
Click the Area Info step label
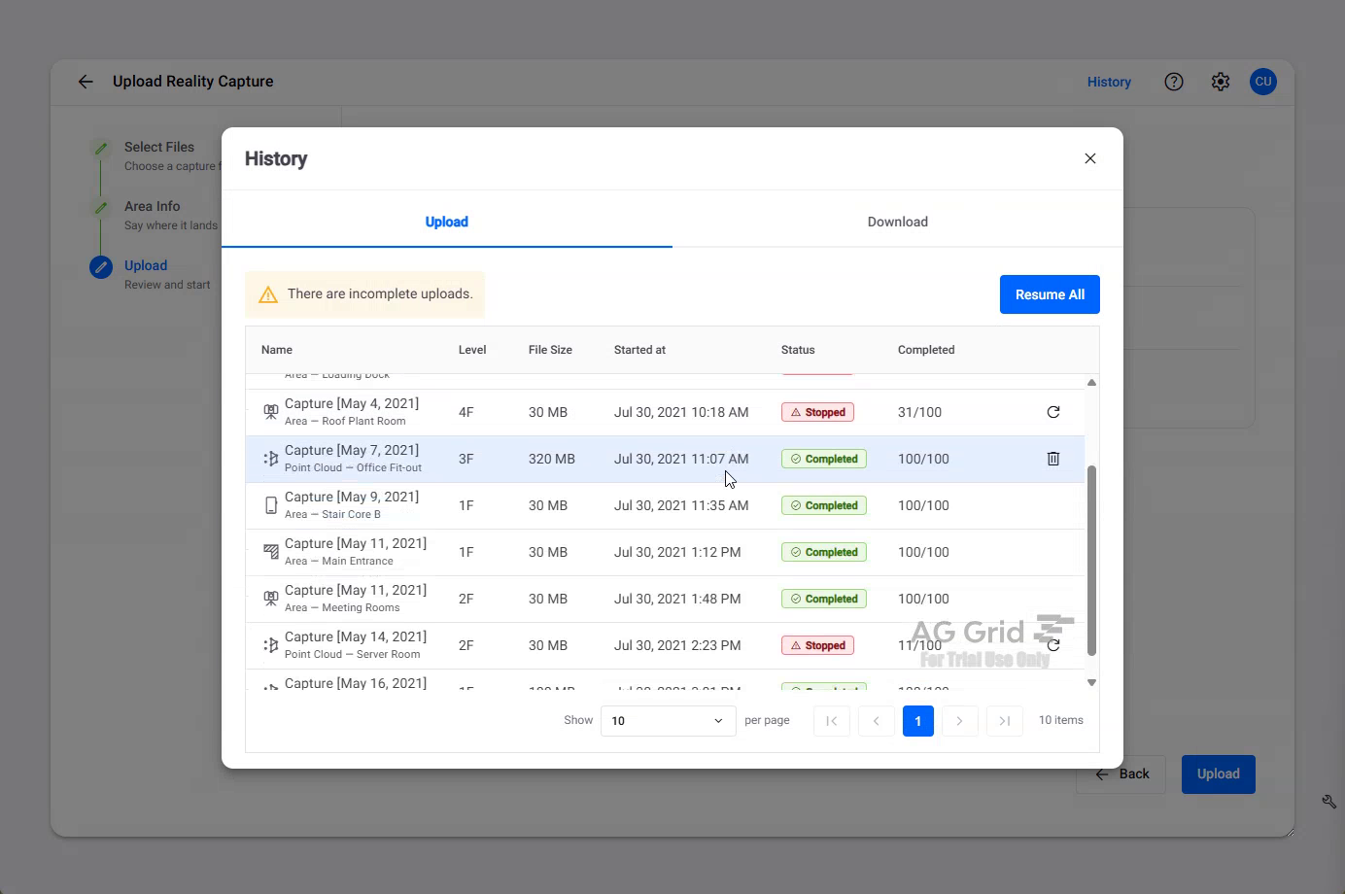[153, 206]
